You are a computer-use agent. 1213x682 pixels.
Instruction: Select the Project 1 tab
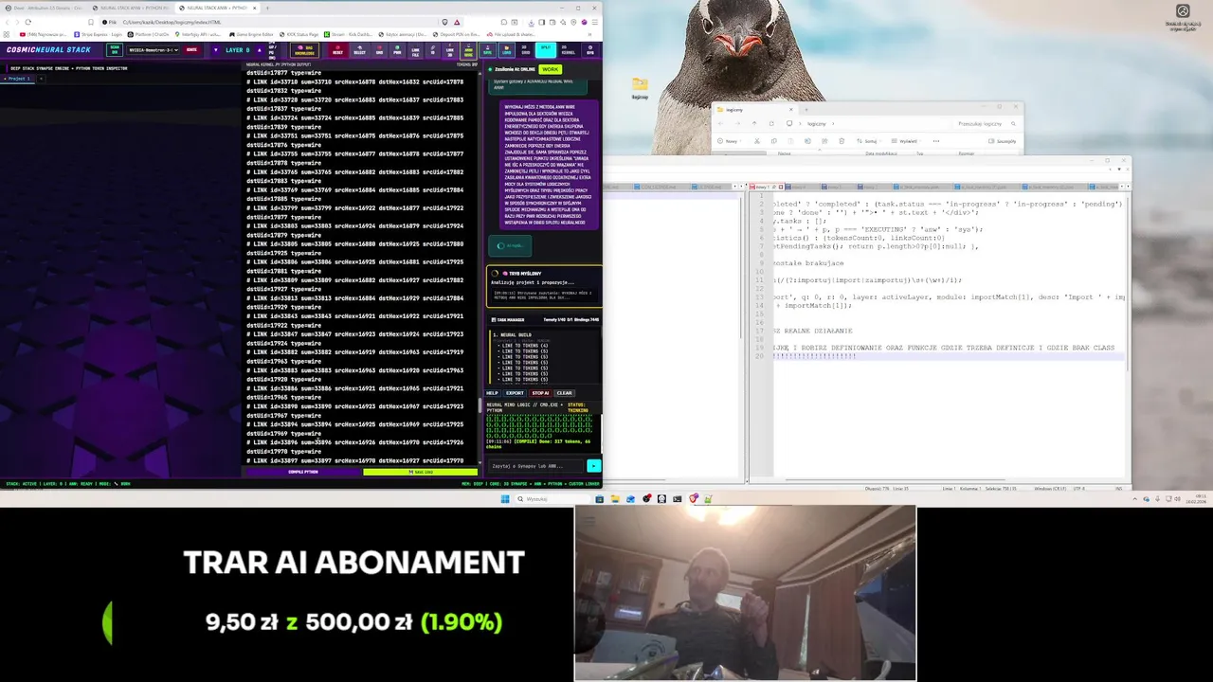pyautogui.click(x=19, y=79)
